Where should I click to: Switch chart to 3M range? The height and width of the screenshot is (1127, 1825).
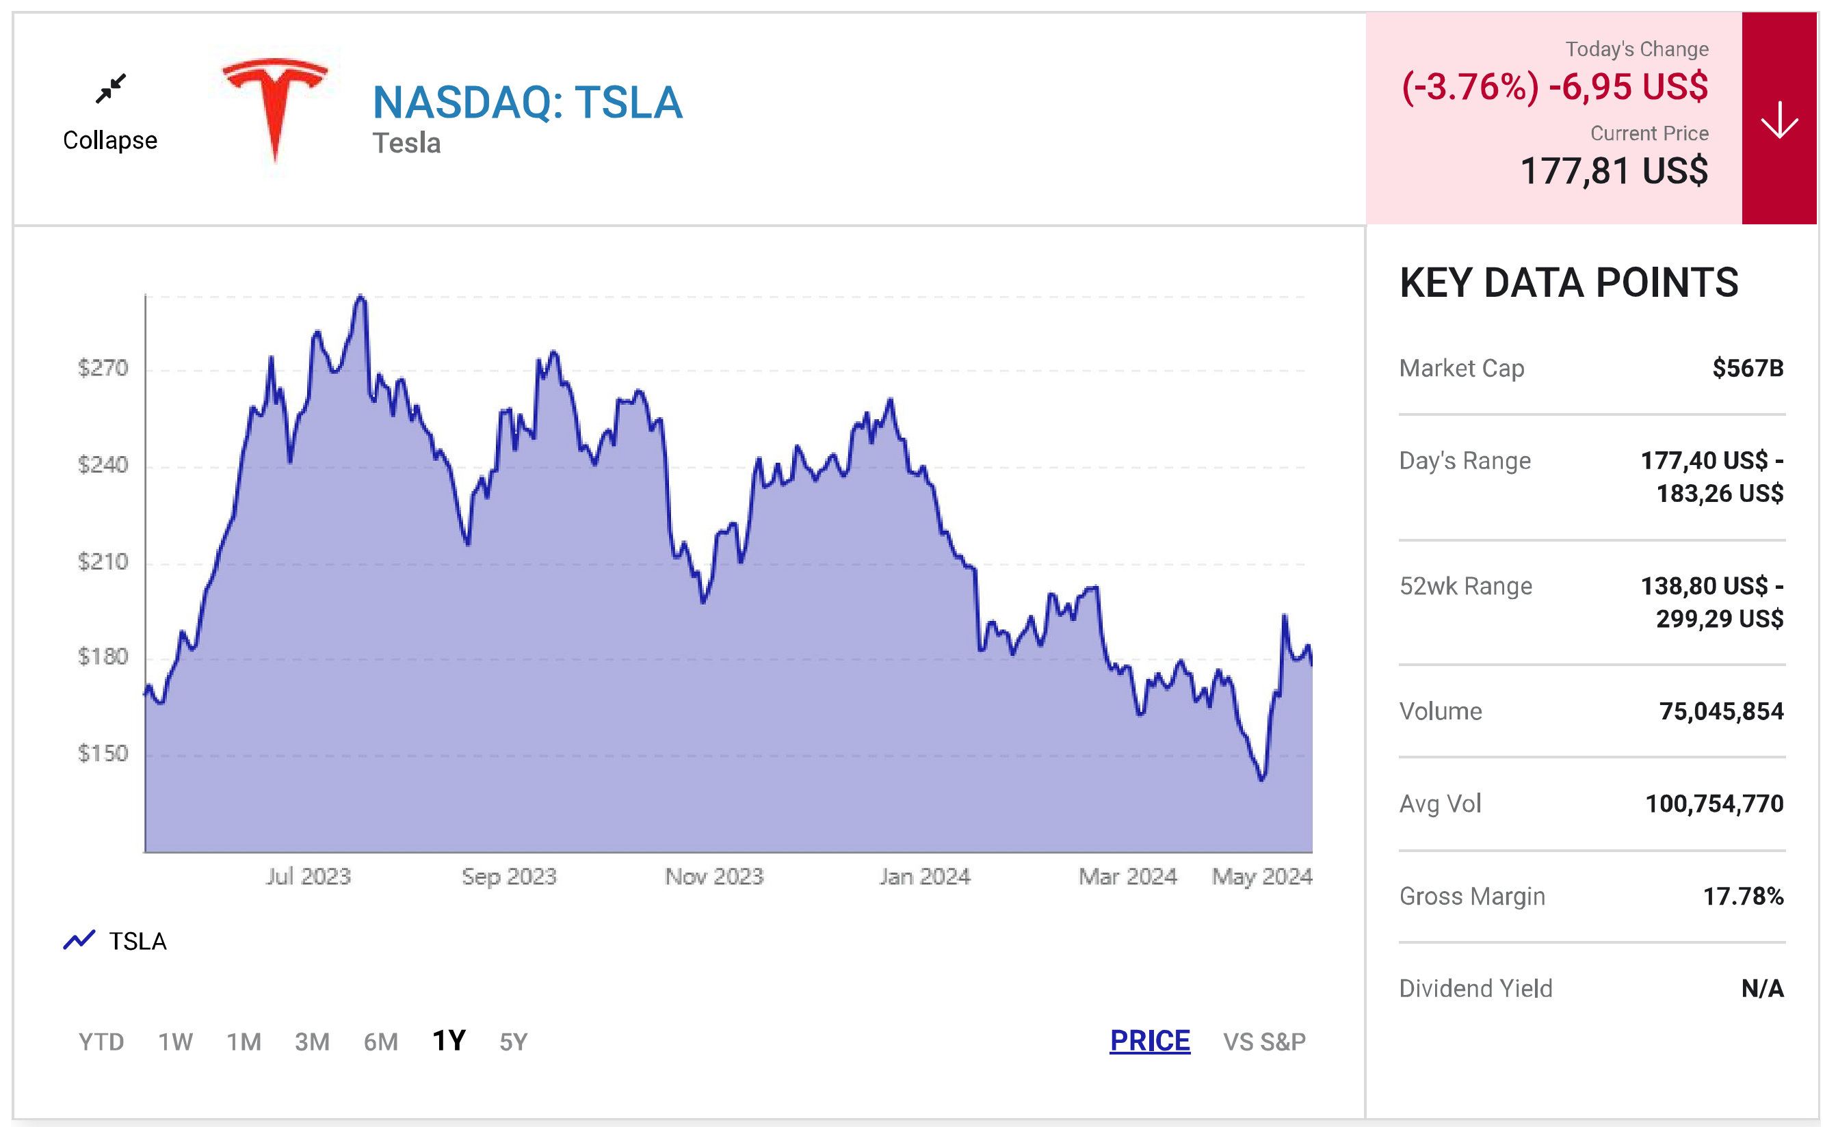pos(312,1042)
